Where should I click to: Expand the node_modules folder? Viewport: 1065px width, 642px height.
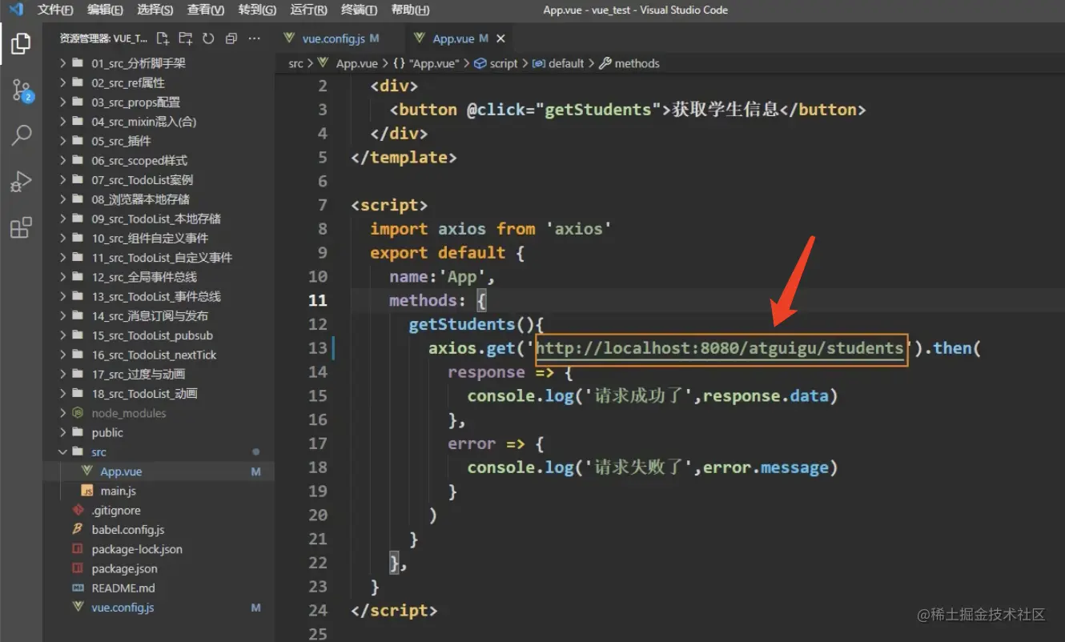coord(128,413)
